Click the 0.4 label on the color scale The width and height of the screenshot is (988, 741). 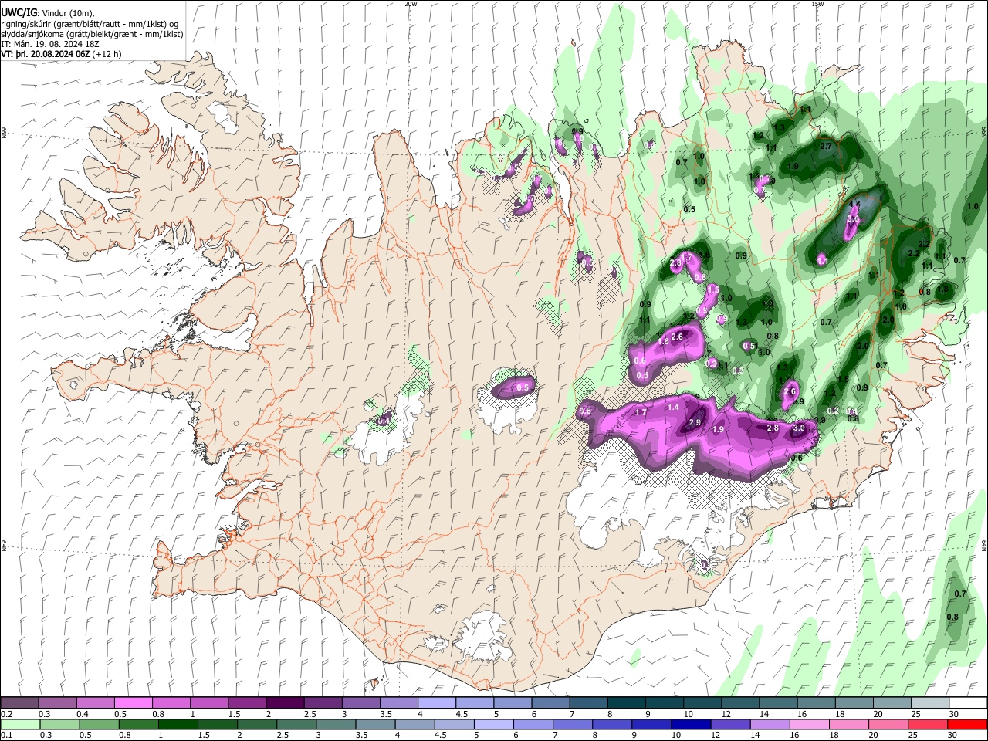pyautogui.click(x=83, y=714)
